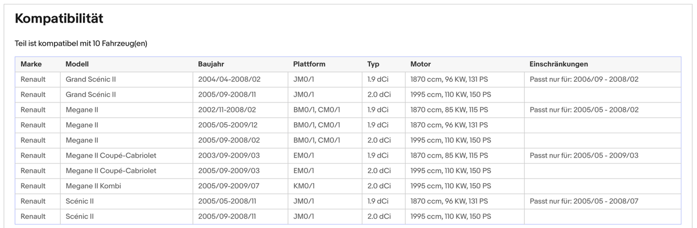
Task: Select the restriction 'Passt nur für: 2005/05 - 2009/03'
Action: [584, 155]
